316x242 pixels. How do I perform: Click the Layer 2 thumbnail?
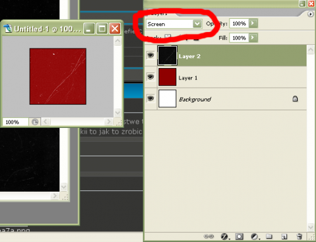click(167, 55)
